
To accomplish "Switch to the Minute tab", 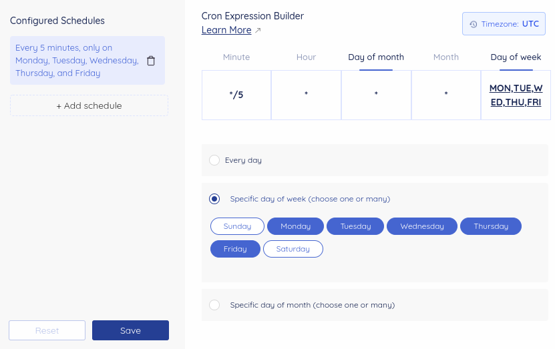I will click(236, 57).
